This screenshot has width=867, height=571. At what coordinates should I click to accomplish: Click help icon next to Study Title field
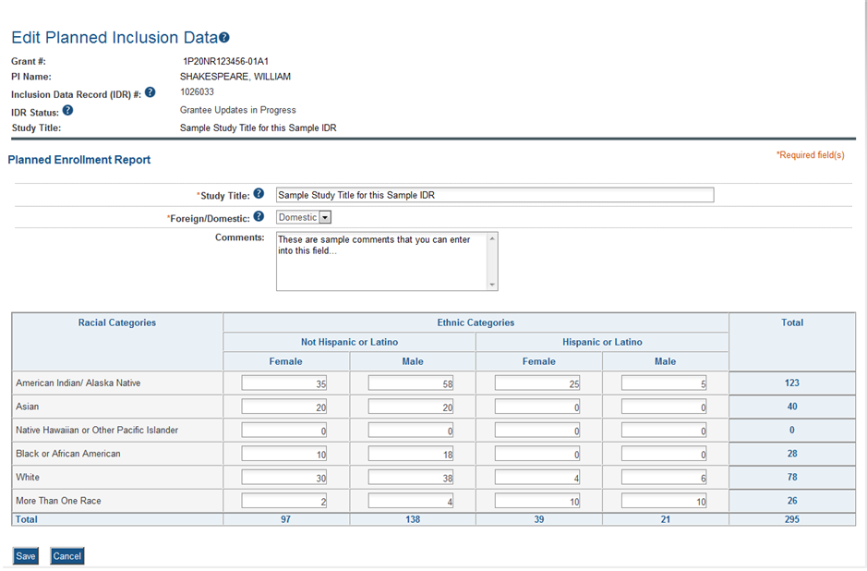259,194
